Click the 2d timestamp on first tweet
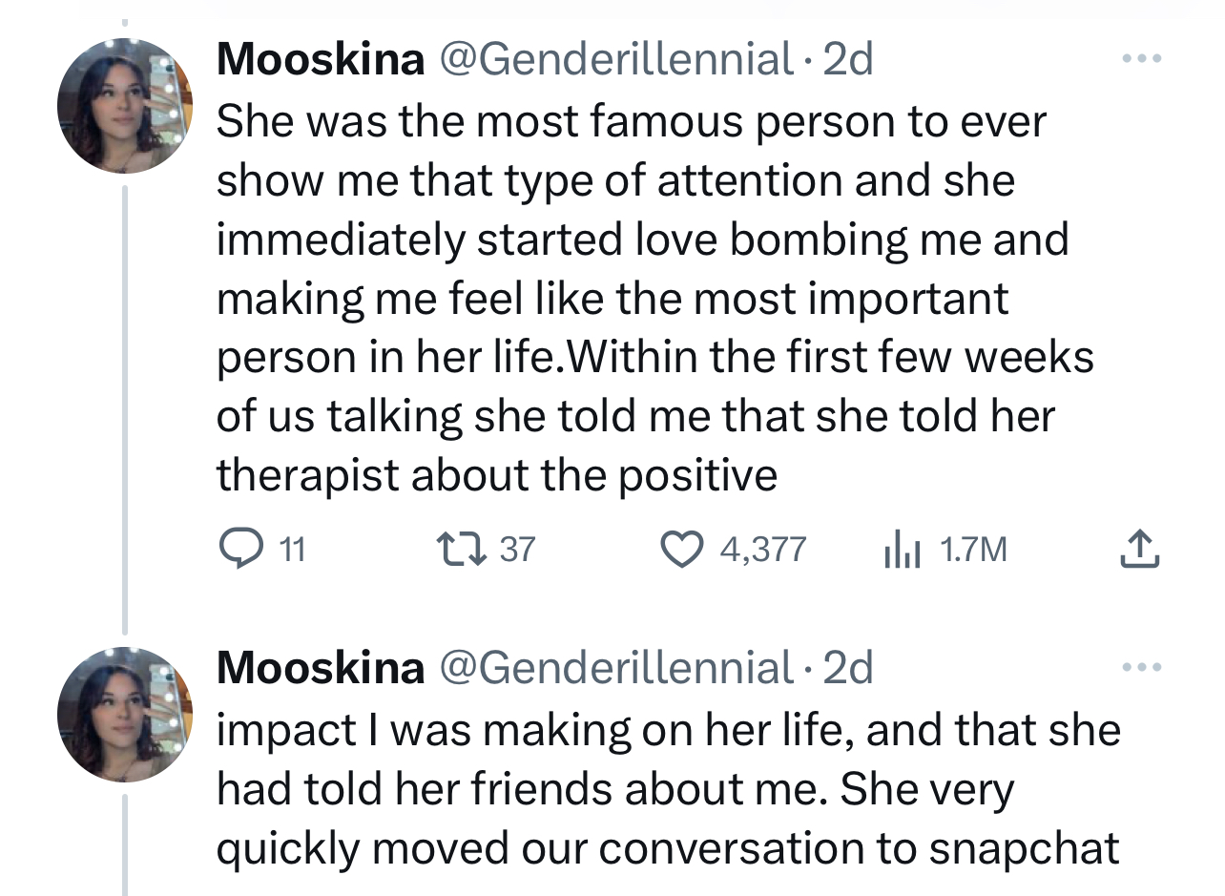The image size is (1225, 896). [x=847, y=60]
